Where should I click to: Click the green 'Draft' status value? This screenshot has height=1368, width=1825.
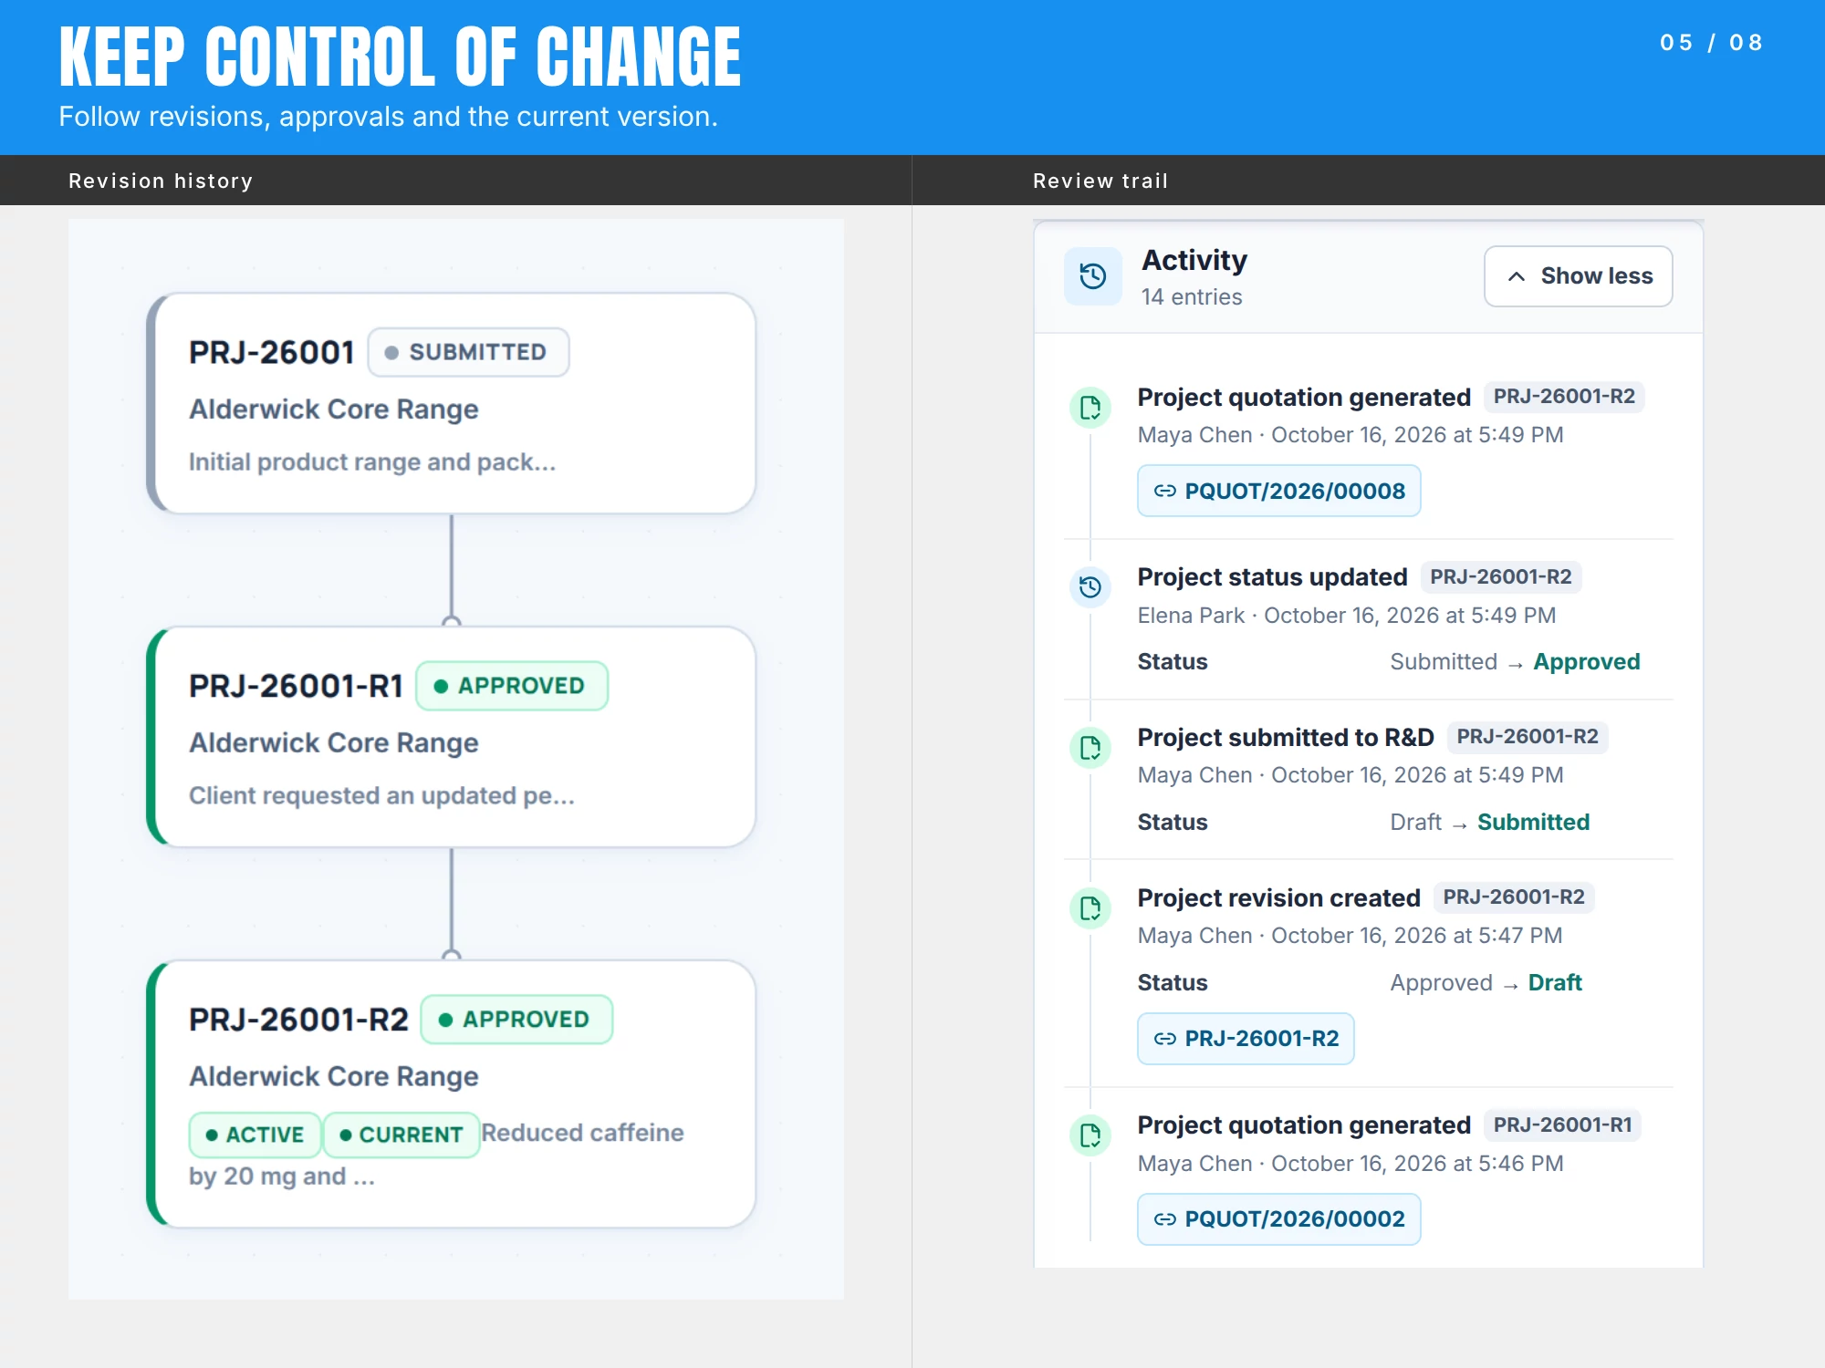tap(1555, 982)
